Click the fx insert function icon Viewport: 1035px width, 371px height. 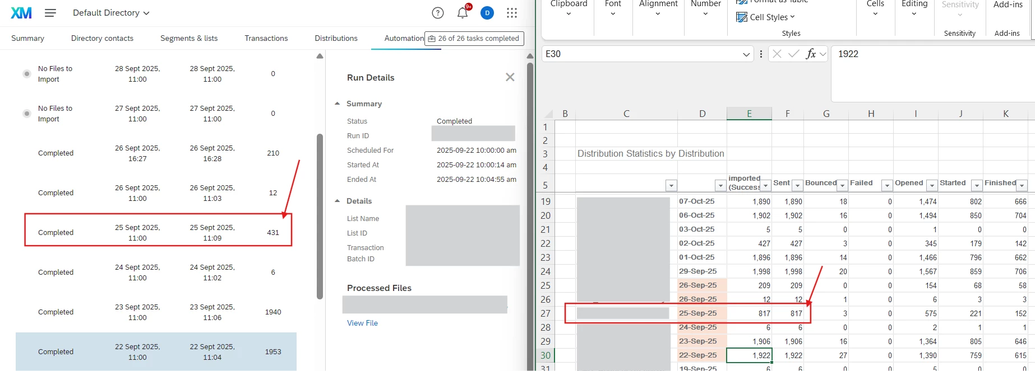(x=811, y=54)
